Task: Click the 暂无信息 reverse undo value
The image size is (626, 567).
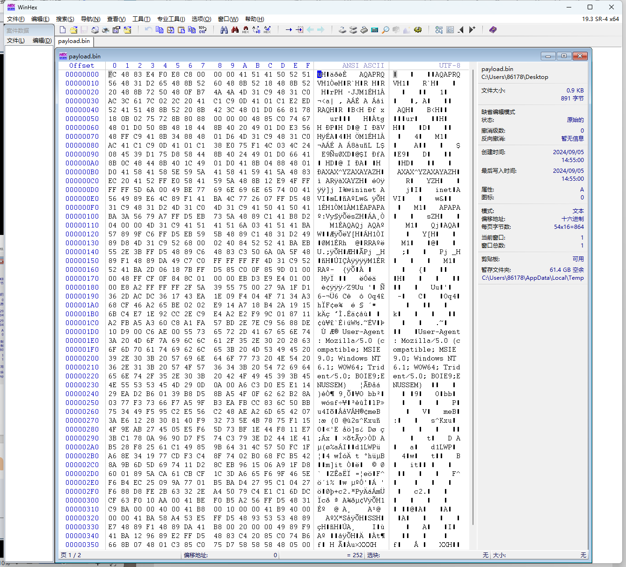Action: 573,139
